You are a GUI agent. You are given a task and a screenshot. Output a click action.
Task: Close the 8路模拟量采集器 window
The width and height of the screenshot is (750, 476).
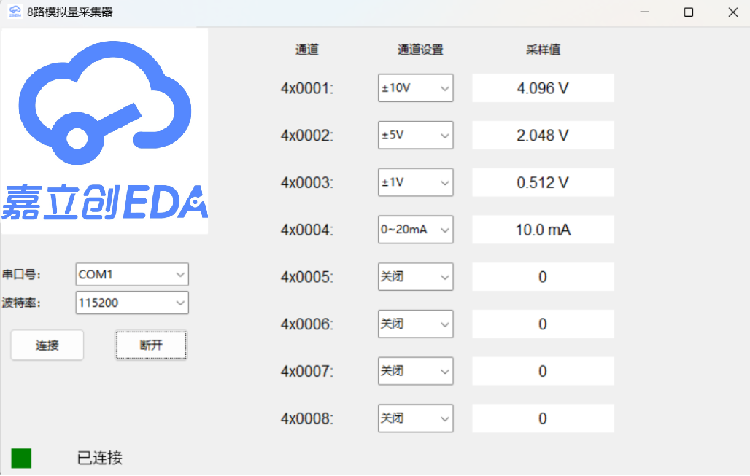click(x=732, y=12)
